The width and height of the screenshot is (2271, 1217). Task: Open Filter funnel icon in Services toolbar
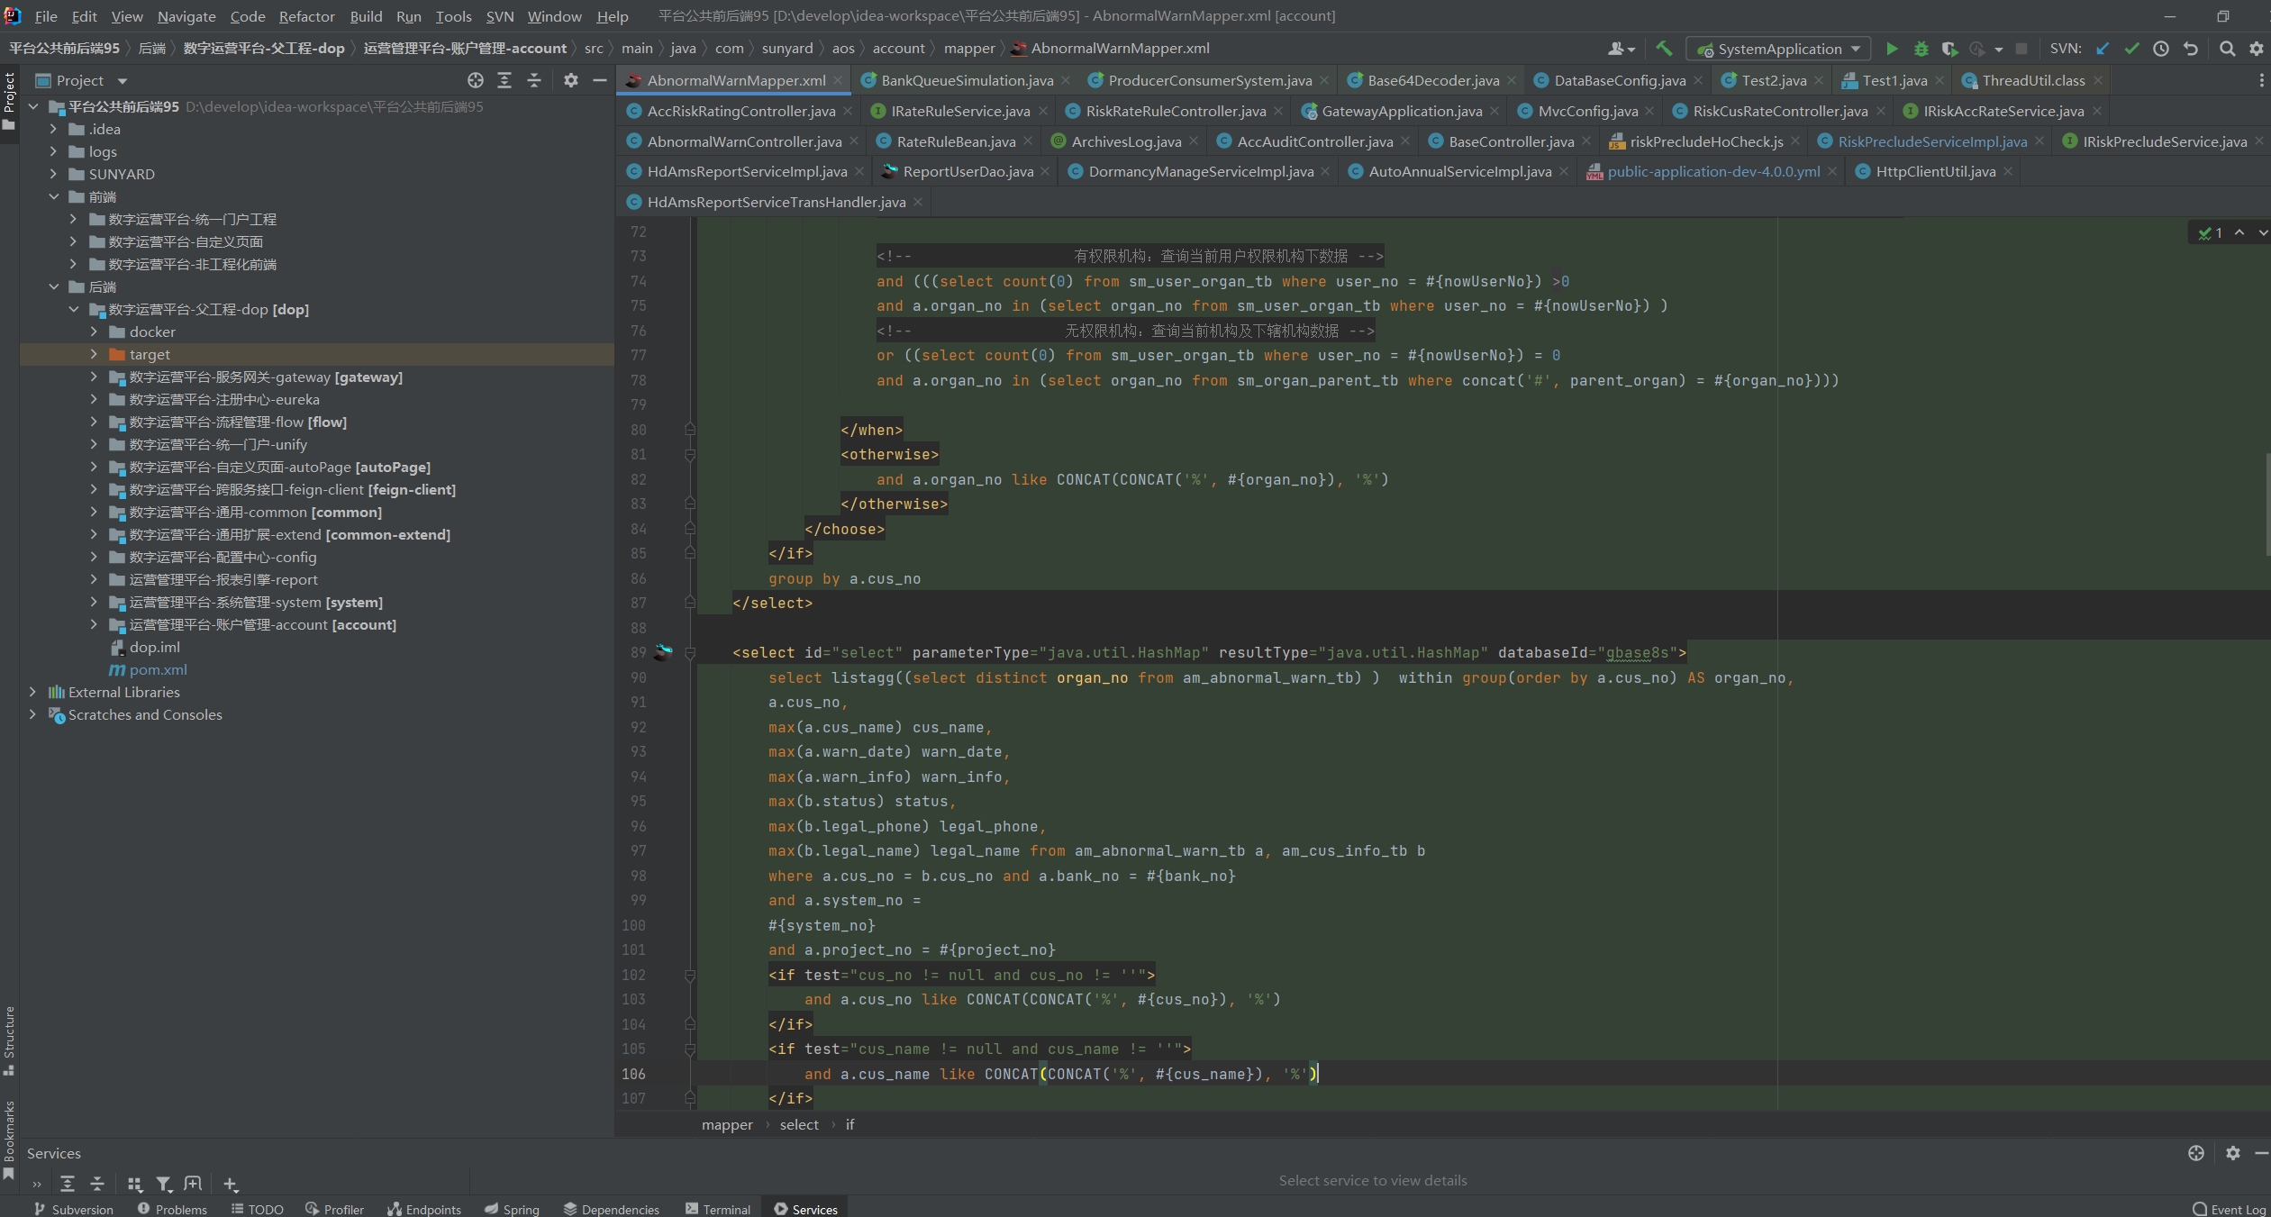pos(164,1184)
